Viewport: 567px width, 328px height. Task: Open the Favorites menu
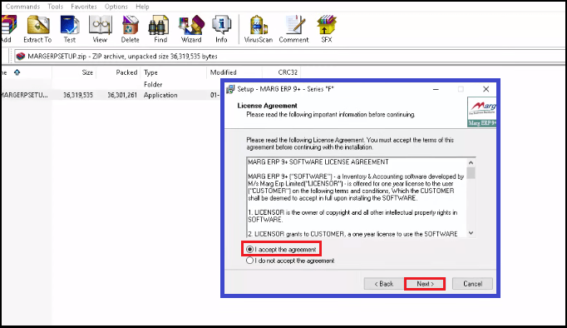84,7
